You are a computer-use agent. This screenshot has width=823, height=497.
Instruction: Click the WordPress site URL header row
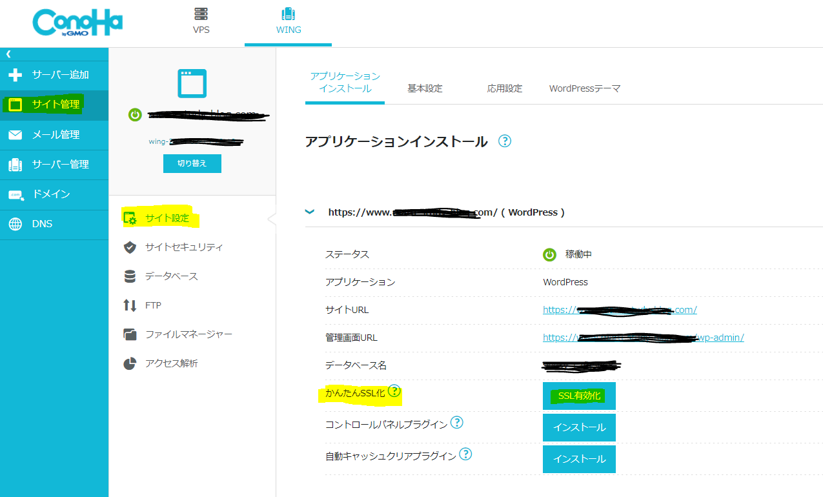(564, 212)
